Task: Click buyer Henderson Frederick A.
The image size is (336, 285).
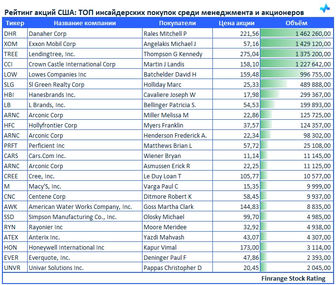Action: tap(177, 135)
